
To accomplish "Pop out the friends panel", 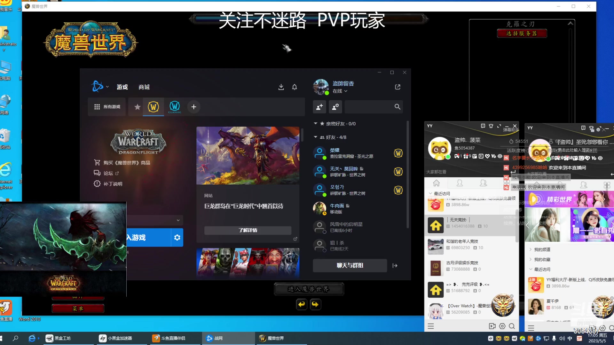I will pyautogui.click(x=398, y=87).
